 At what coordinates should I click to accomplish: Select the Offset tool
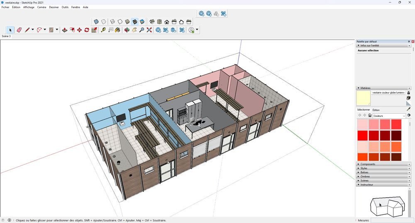pos(72,30)
